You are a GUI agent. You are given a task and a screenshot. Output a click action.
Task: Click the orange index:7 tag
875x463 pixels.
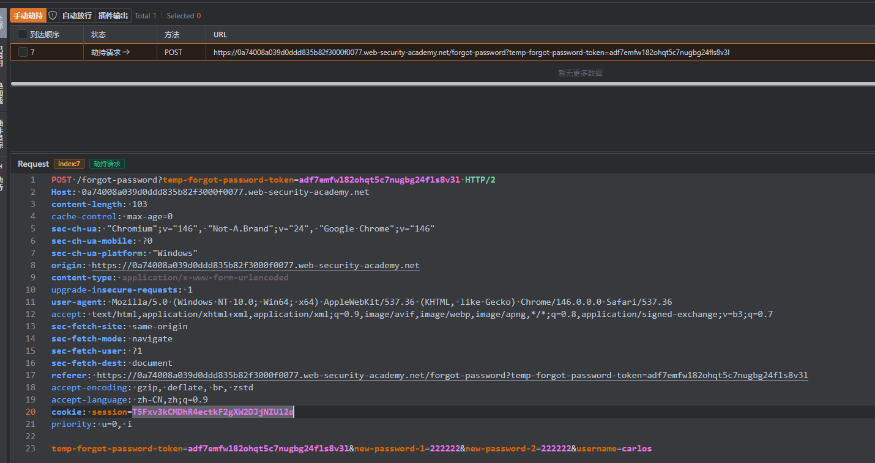69,164
